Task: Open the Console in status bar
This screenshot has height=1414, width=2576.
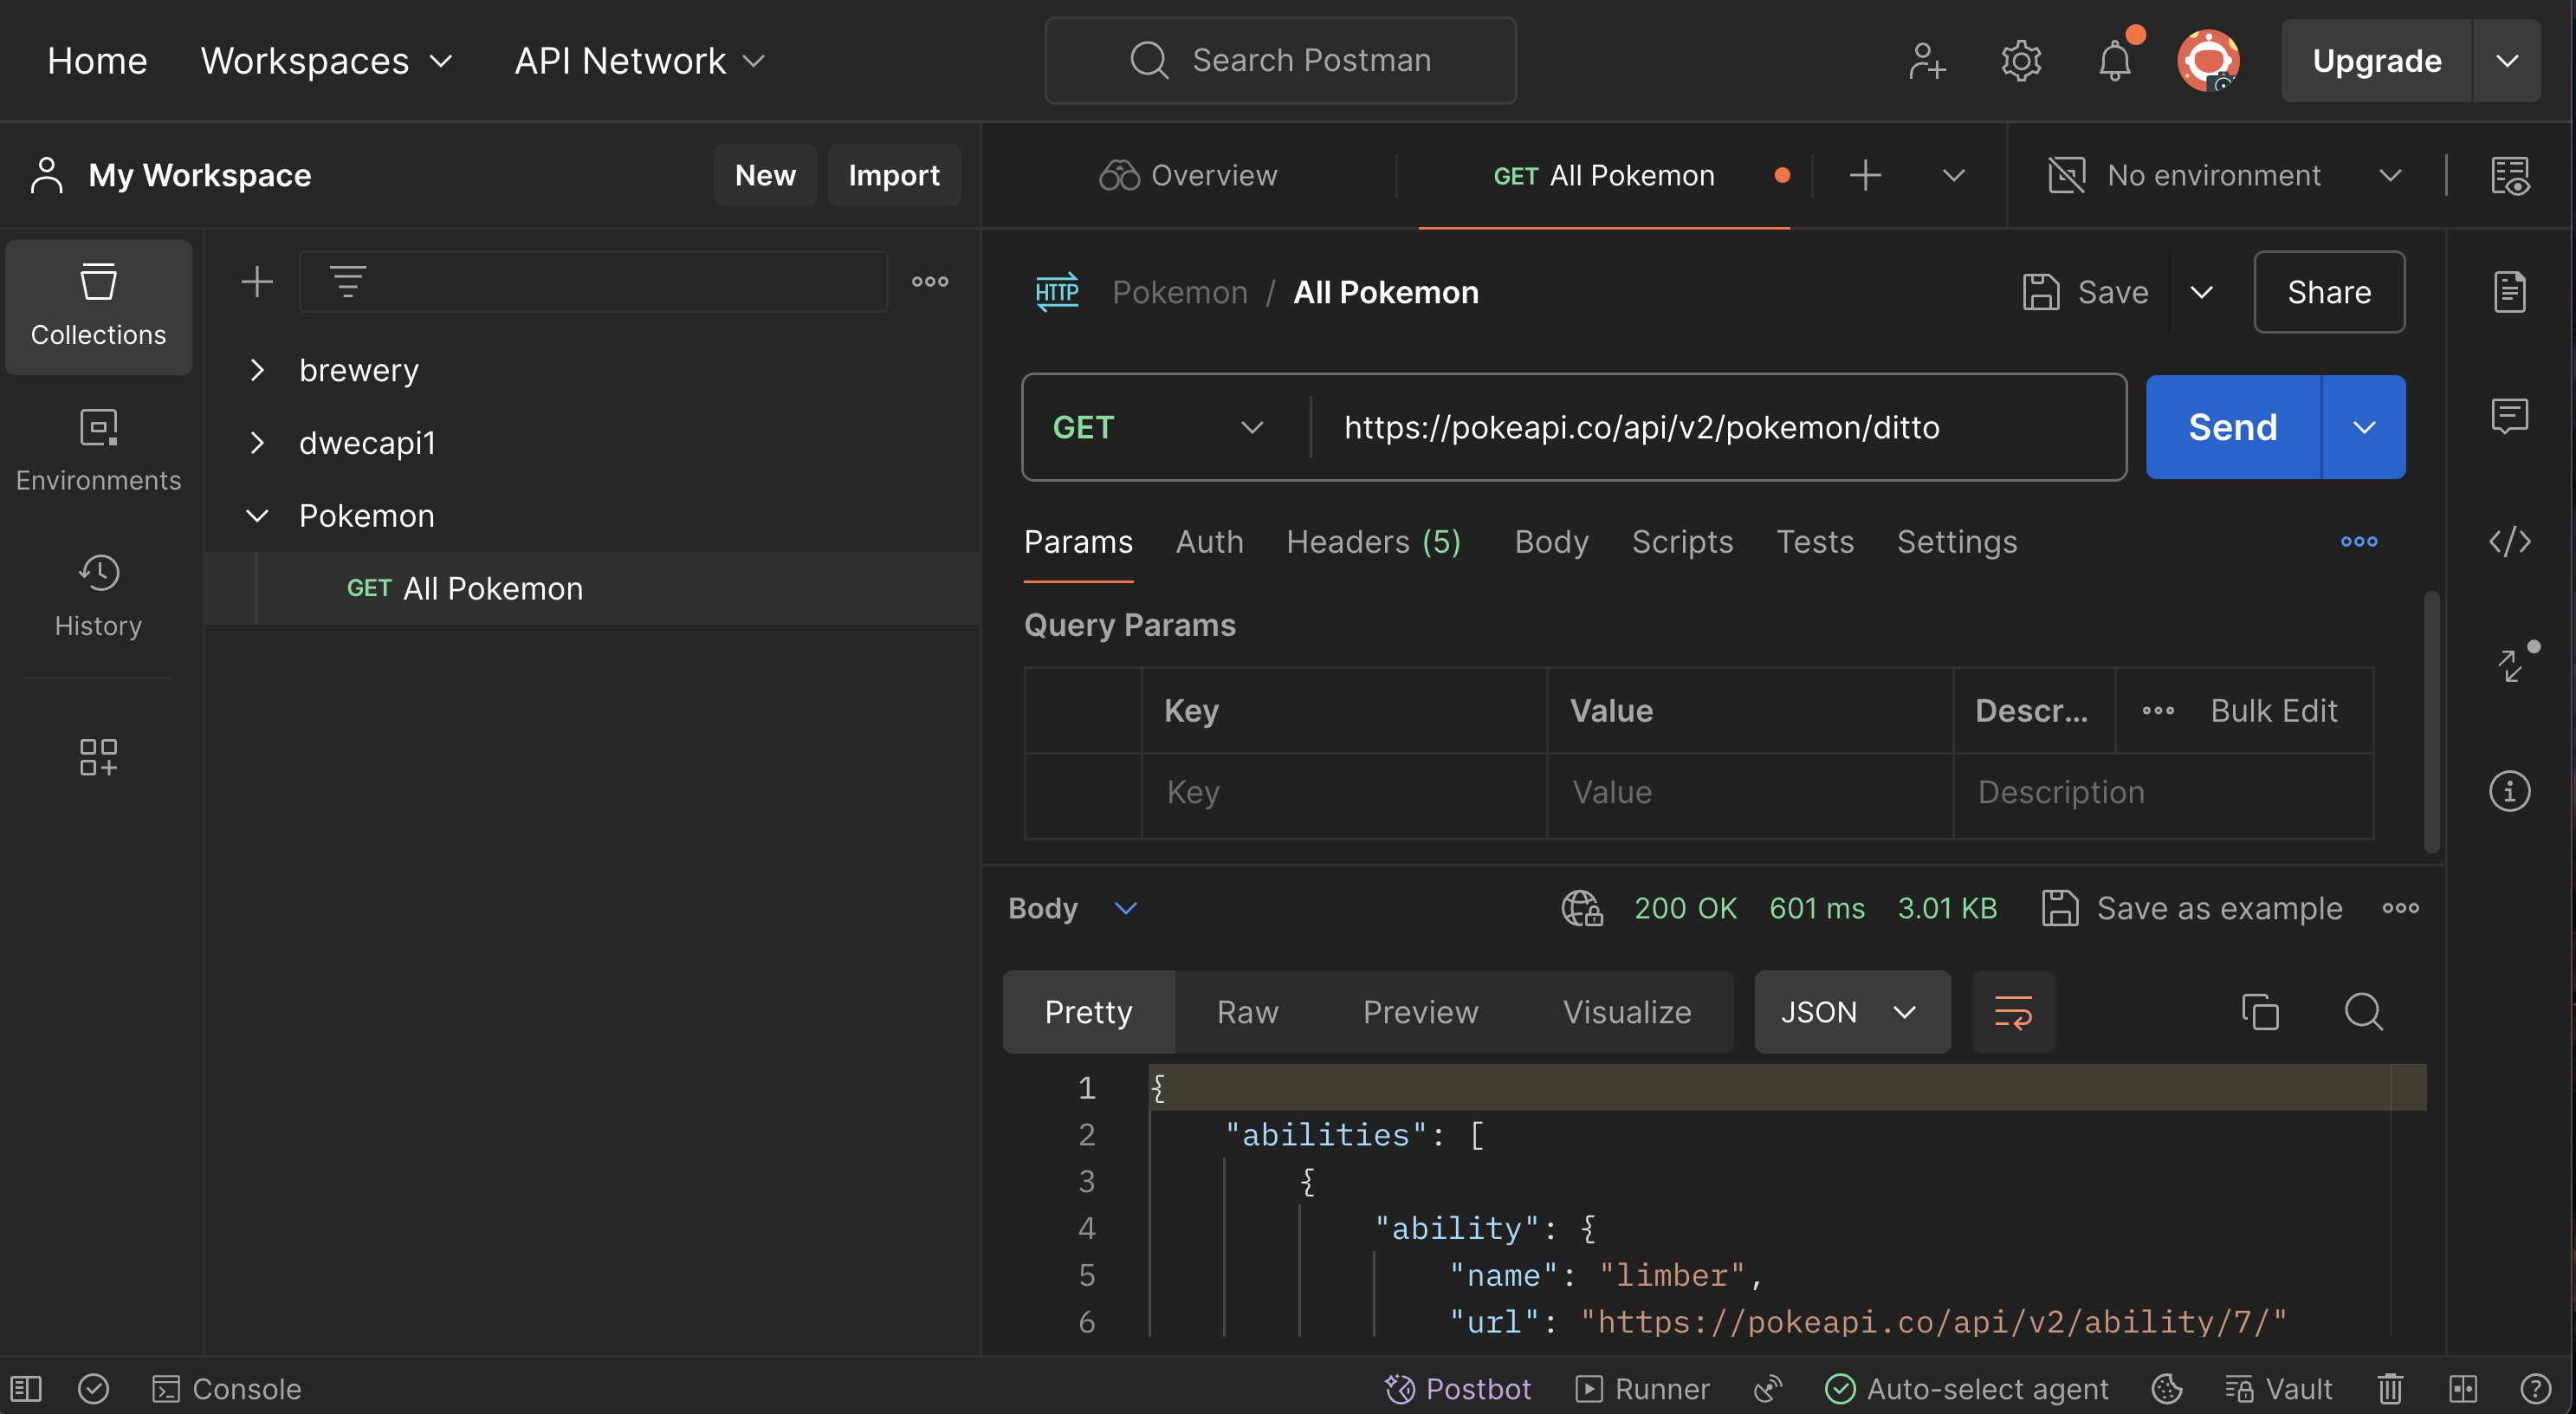Action: pyautogui.click(x=227, y=1389)
